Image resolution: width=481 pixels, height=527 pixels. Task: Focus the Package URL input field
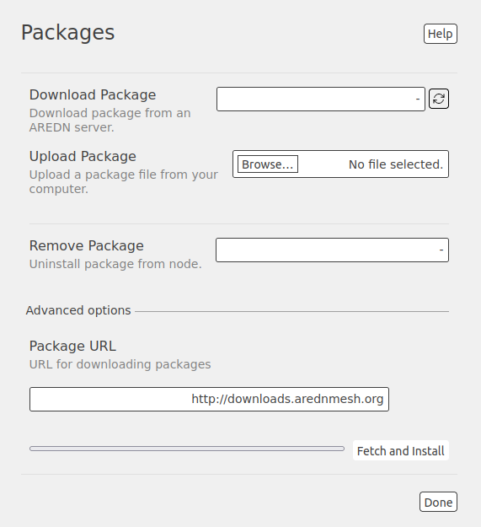click(x=209, y=399)
